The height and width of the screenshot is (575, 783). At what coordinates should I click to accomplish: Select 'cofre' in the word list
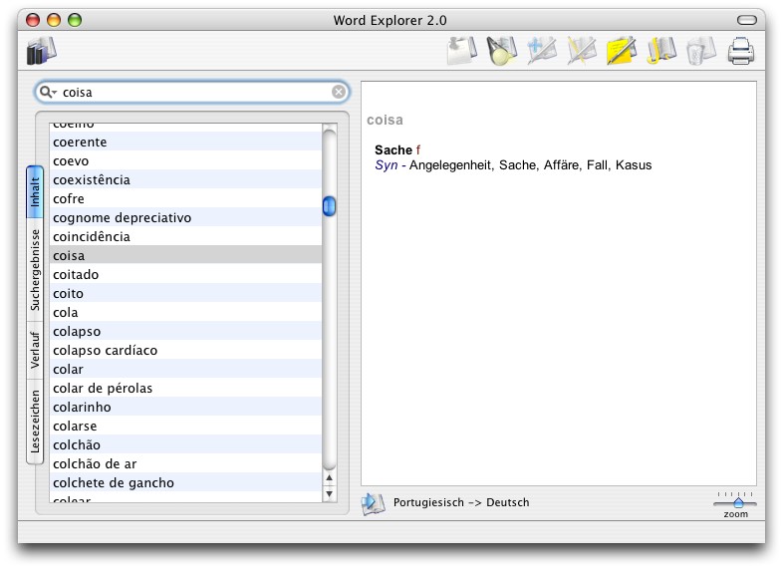point(185,199)
